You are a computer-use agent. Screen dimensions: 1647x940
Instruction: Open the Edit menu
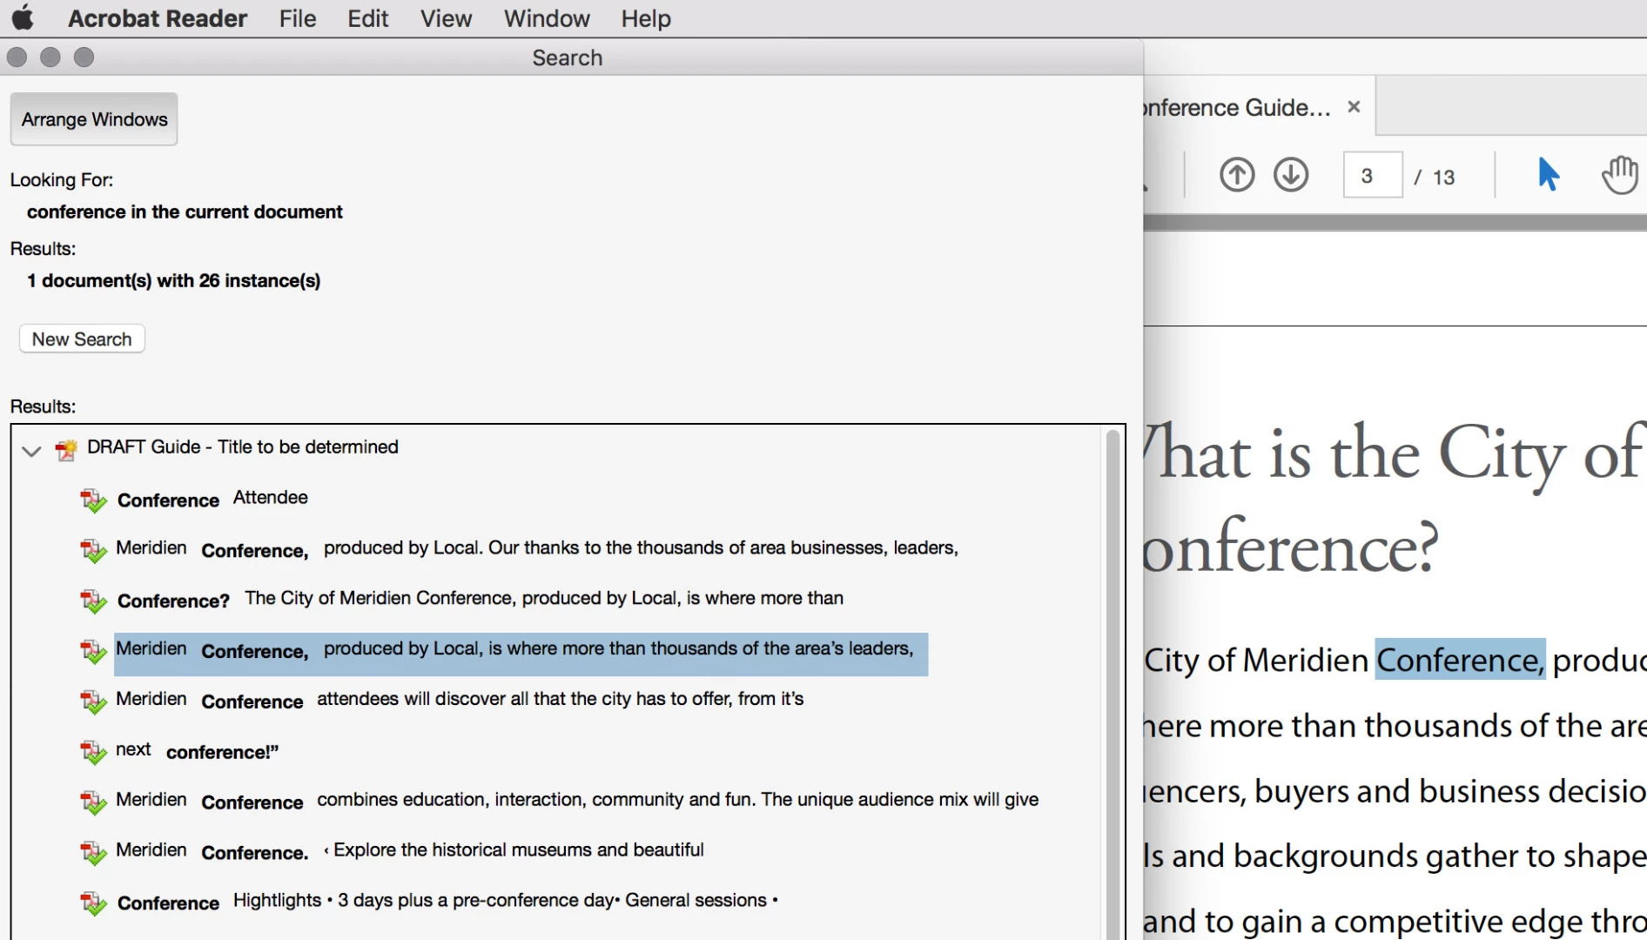367,18
